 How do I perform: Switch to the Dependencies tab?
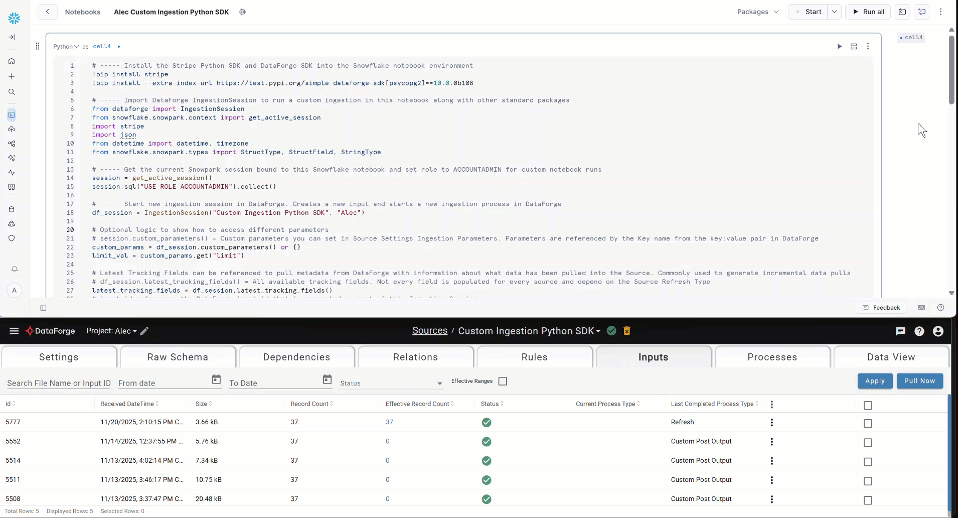(x=296, y=357)
